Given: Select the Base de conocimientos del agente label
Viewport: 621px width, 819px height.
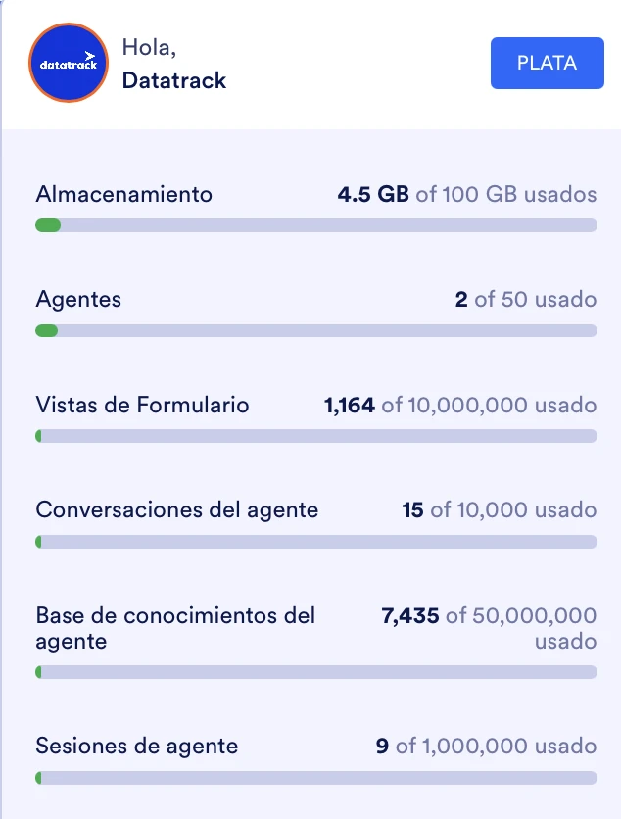Looking at the screenshot, I should click(x=175, y=628).
